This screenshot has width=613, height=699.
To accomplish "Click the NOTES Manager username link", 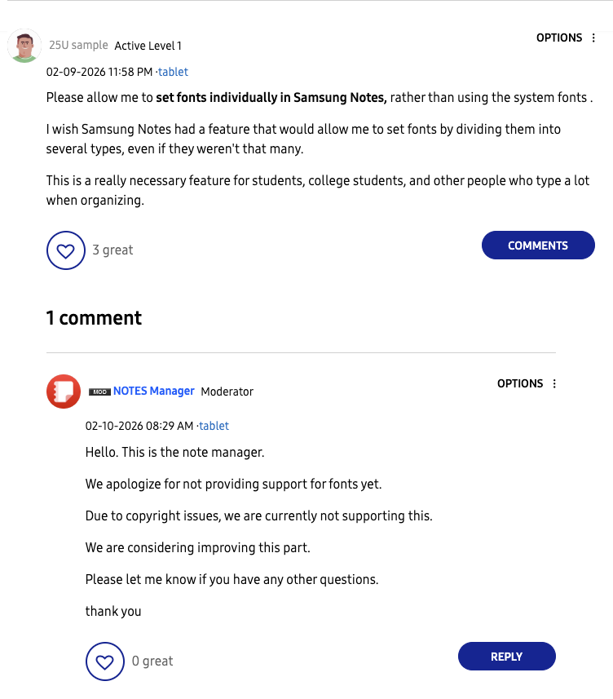I will [x=154, y=391].
